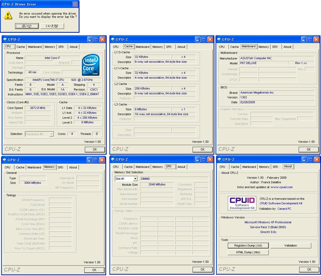
Task: Click the HTML Dump (.htm) button
Action: (x=248, y=252)
